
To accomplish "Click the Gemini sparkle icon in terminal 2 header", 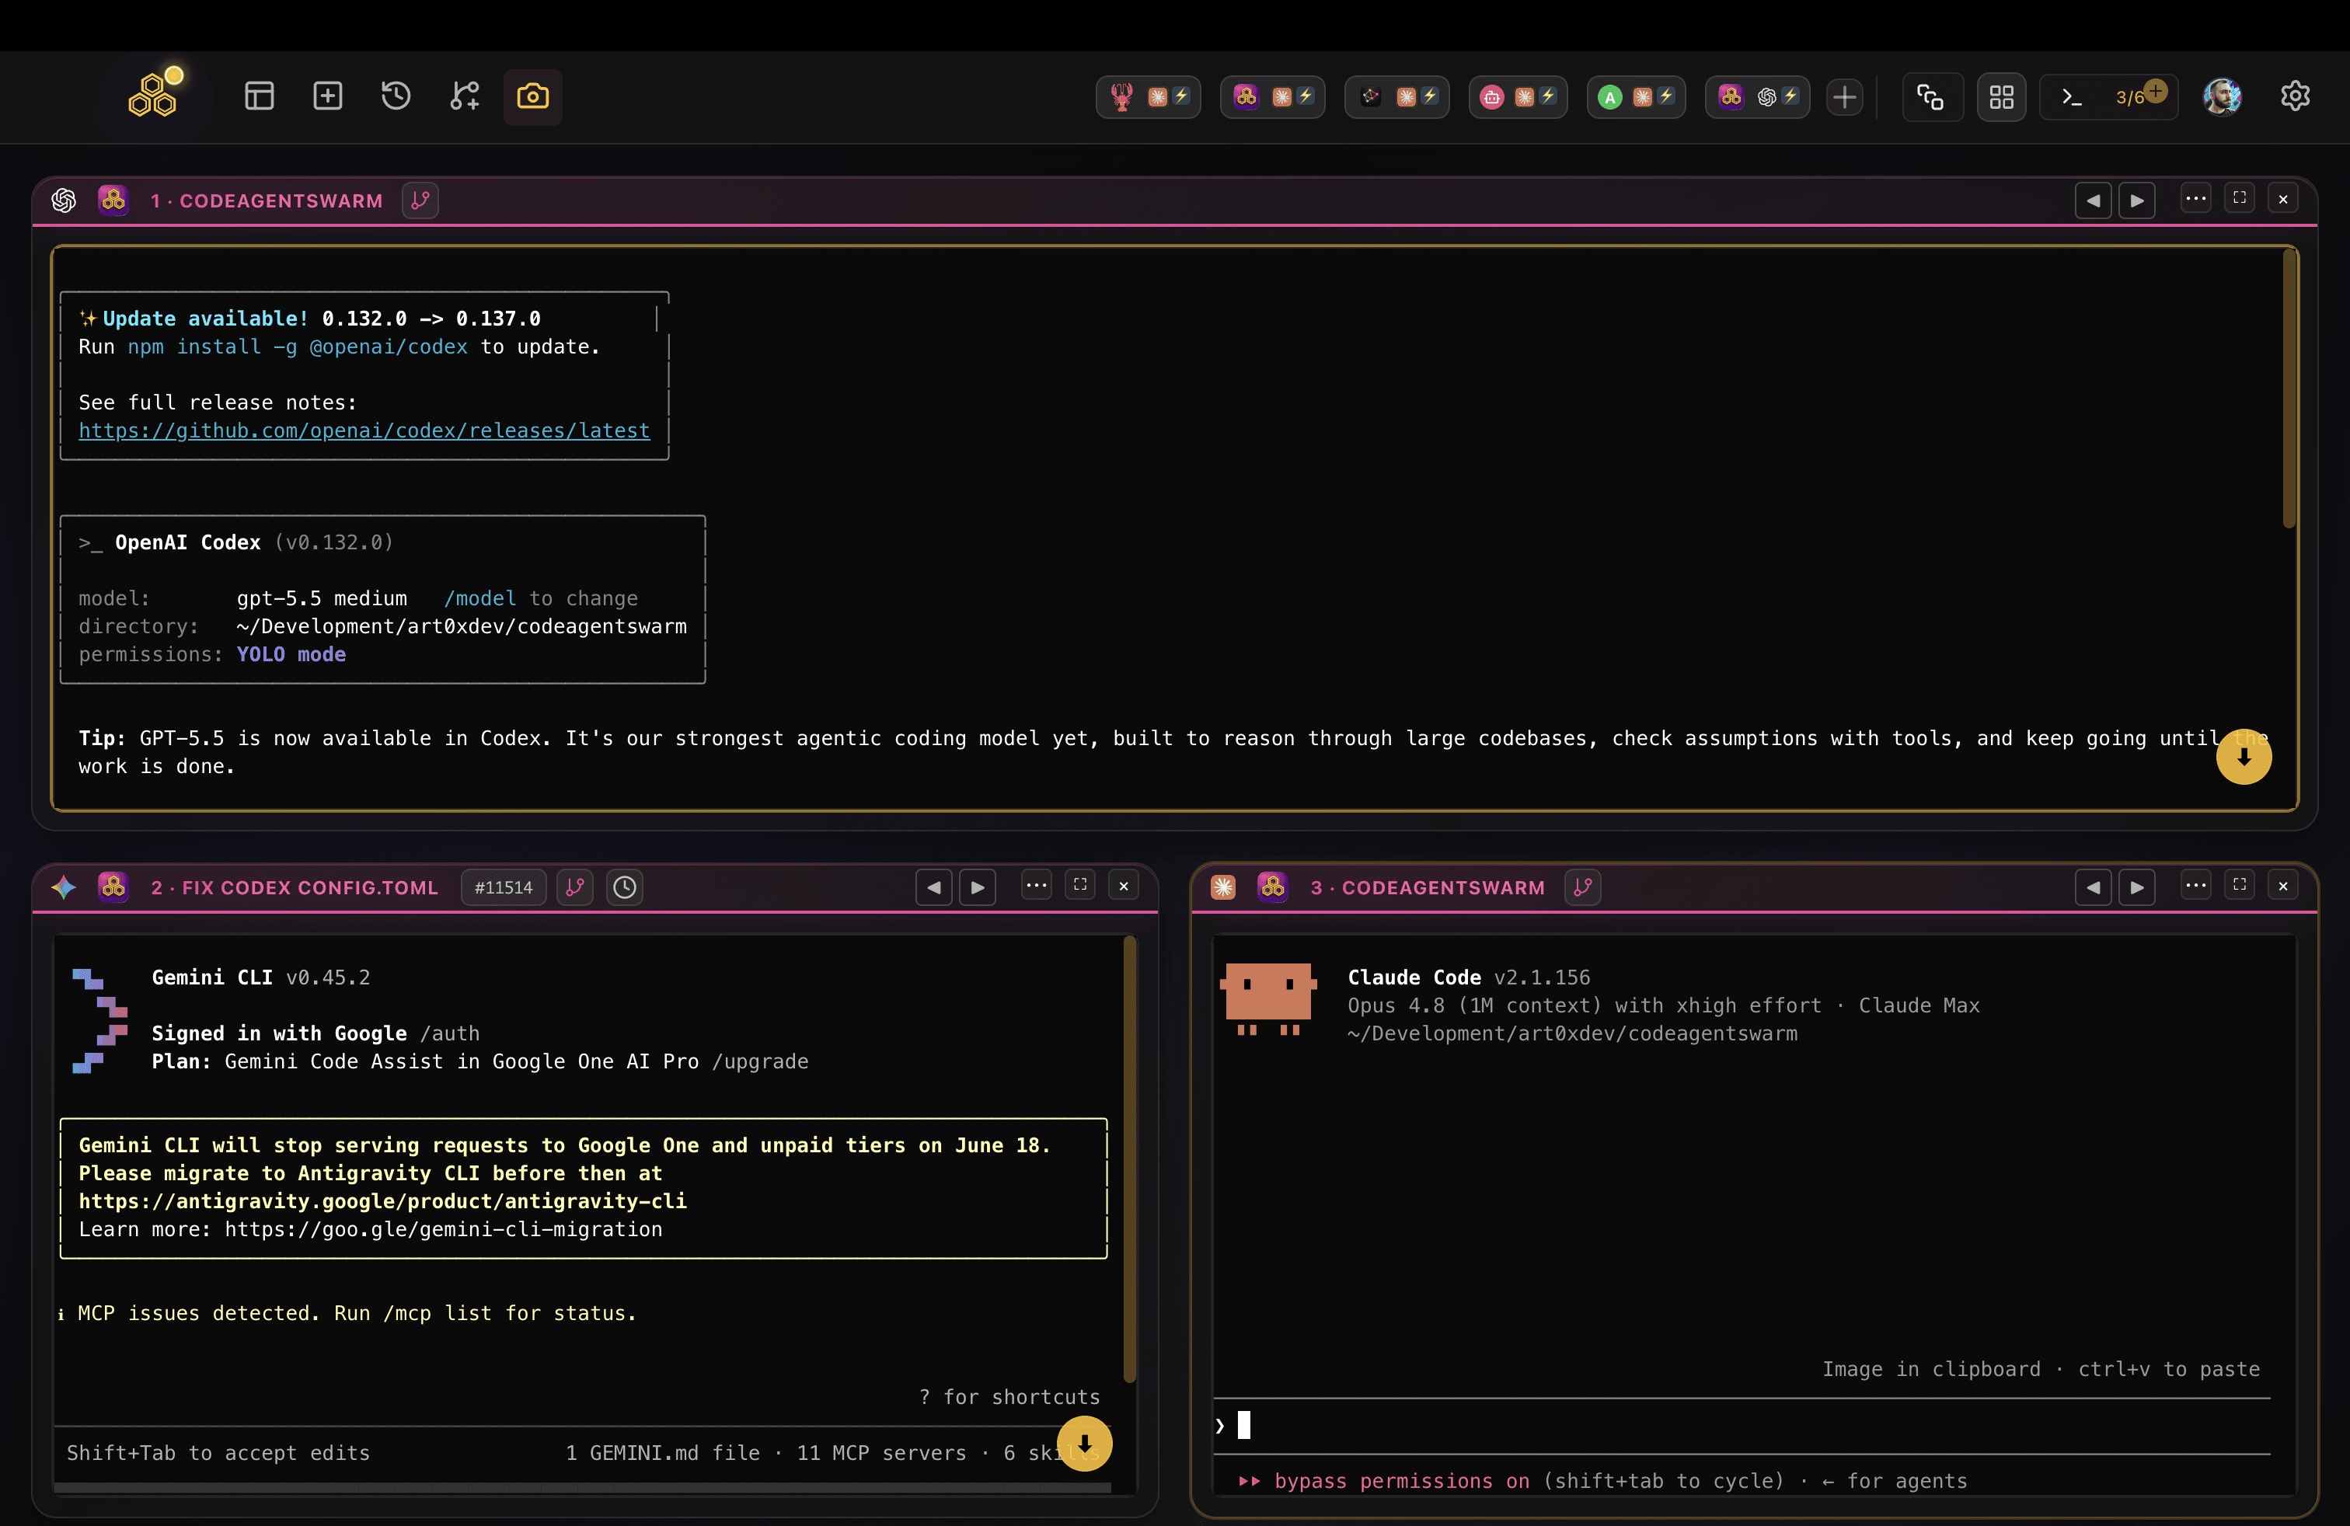I will click(65, 887).
